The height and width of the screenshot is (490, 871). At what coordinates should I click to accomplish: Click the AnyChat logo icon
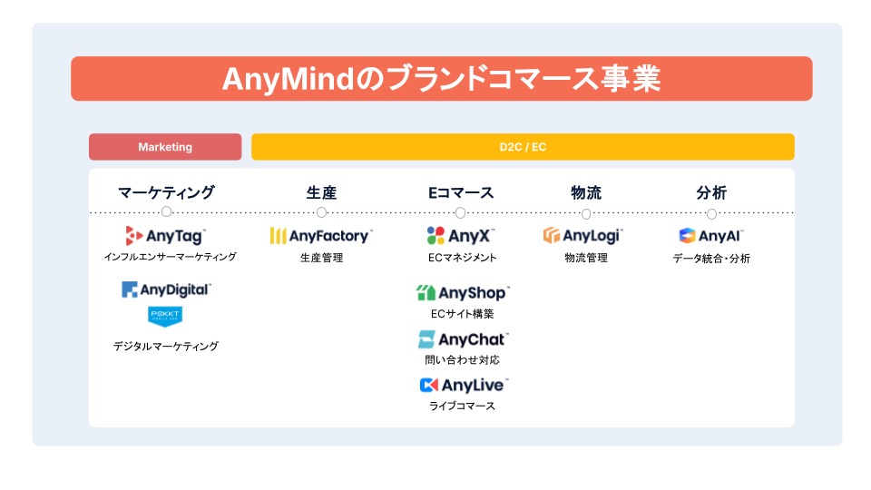click(426, 339)
